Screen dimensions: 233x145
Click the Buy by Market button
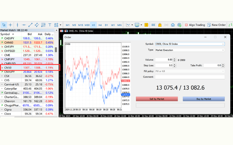click(x=204, y=99)
